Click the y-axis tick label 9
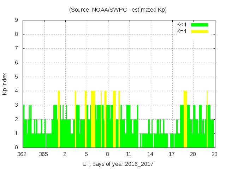This screenshot has height=169, width=226. click(x=16, y=20)
